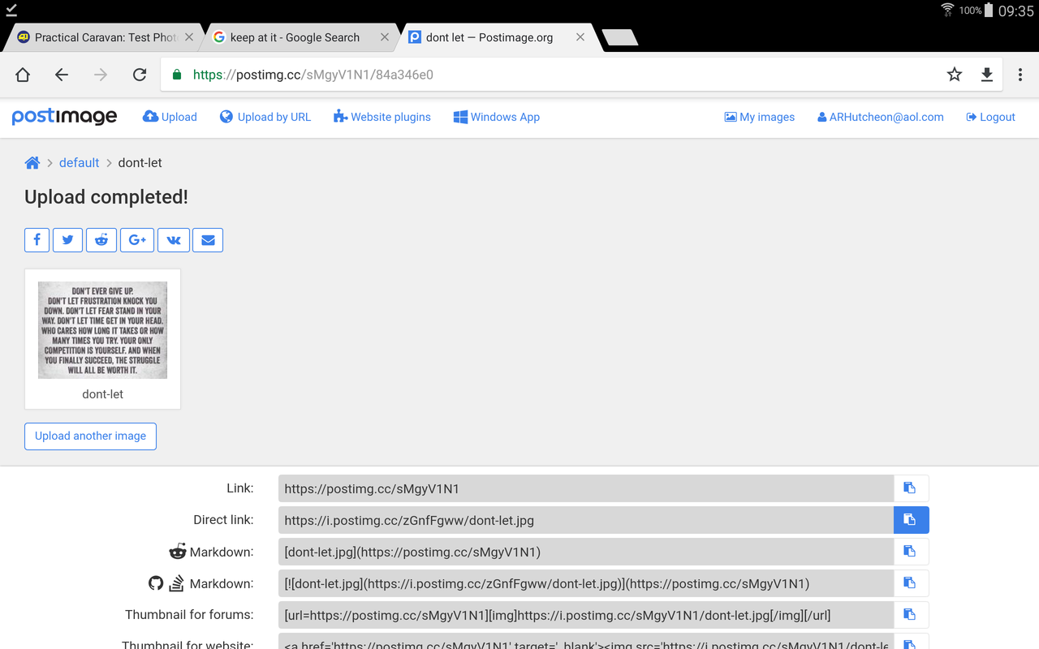Copy the Direct link to clipboard
Viewport: 1039px width, 649px height.
point(911,520)
